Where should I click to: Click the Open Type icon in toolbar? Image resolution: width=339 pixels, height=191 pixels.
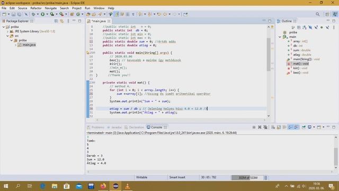(x=88, y=14)
